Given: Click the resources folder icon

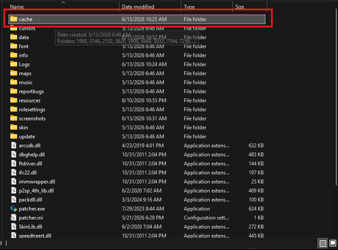Looking at the screenshot, I should click(x=14, y=101).
